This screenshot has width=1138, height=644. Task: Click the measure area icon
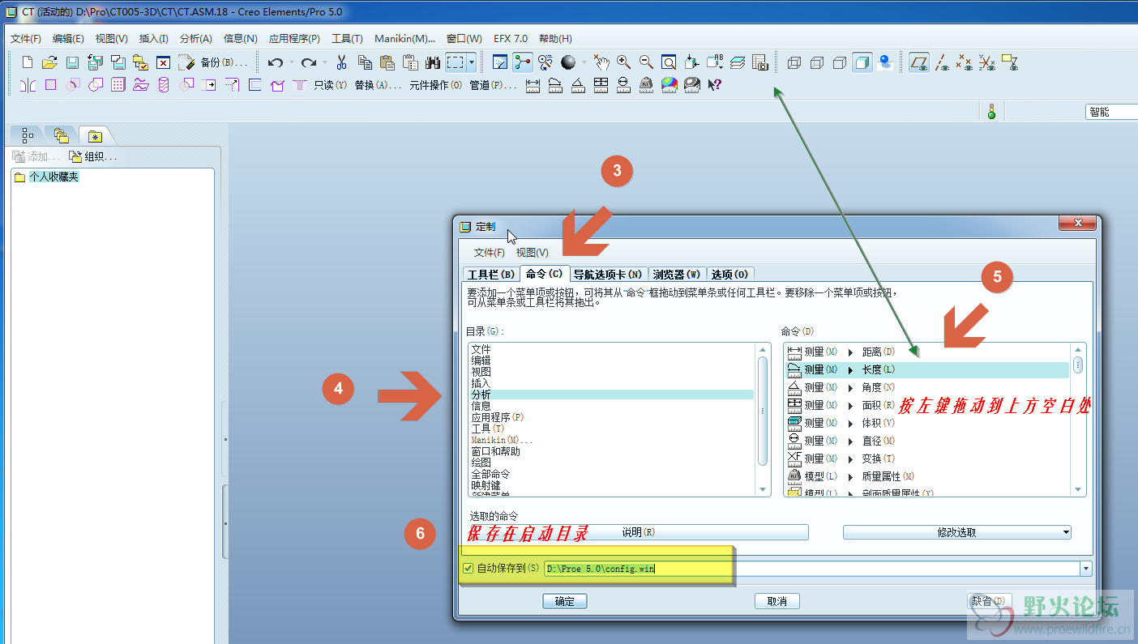tap(601, 84)
